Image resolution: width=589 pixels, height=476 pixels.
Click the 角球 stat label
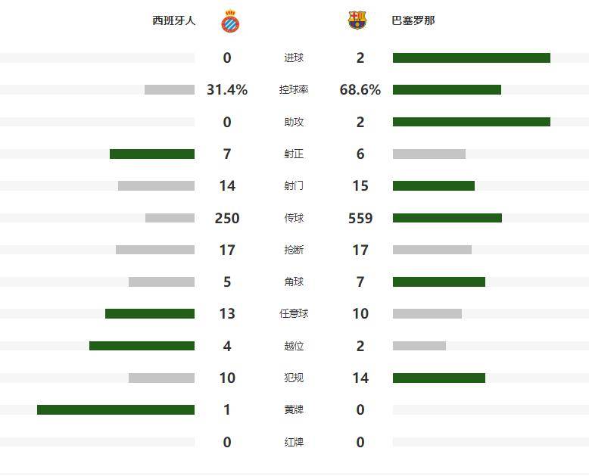[x=294, y=282]
